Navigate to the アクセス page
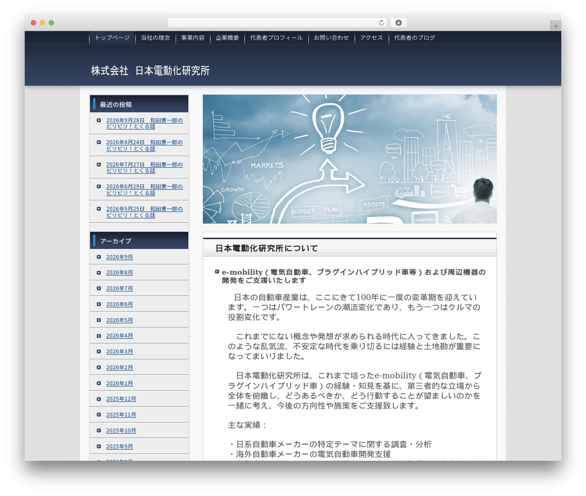586x496 pixels. [372, 38]
